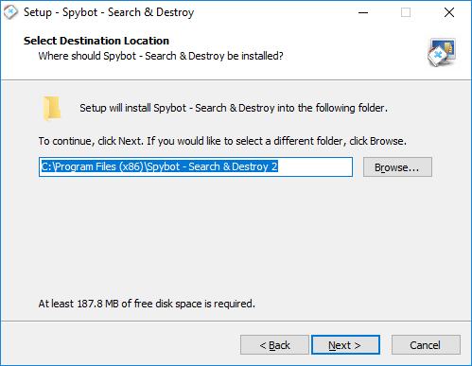Click the 'Select Destination Location' heading
The image size is (472, 366).
96,41
